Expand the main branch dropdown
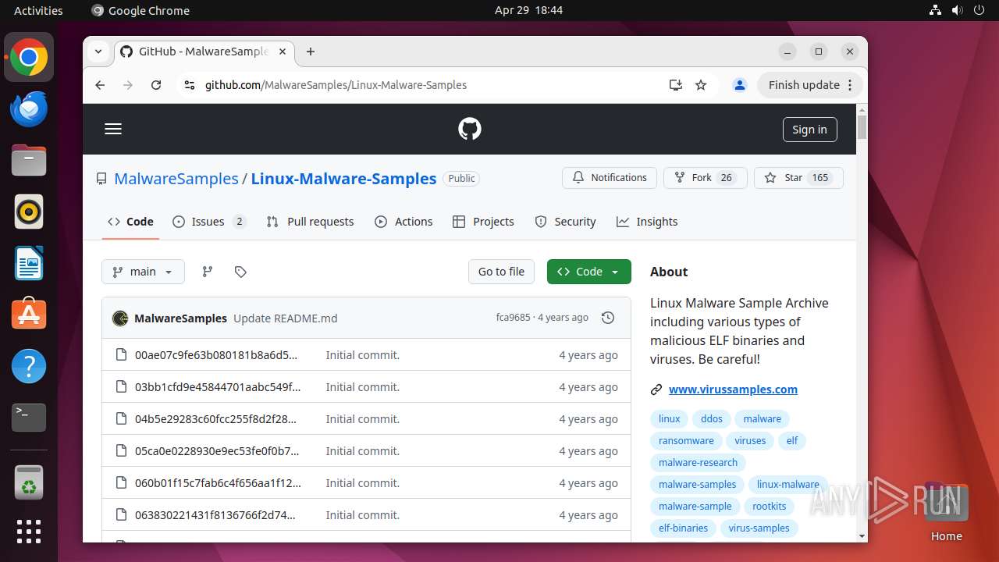The image size is (999, 562). 143,272
